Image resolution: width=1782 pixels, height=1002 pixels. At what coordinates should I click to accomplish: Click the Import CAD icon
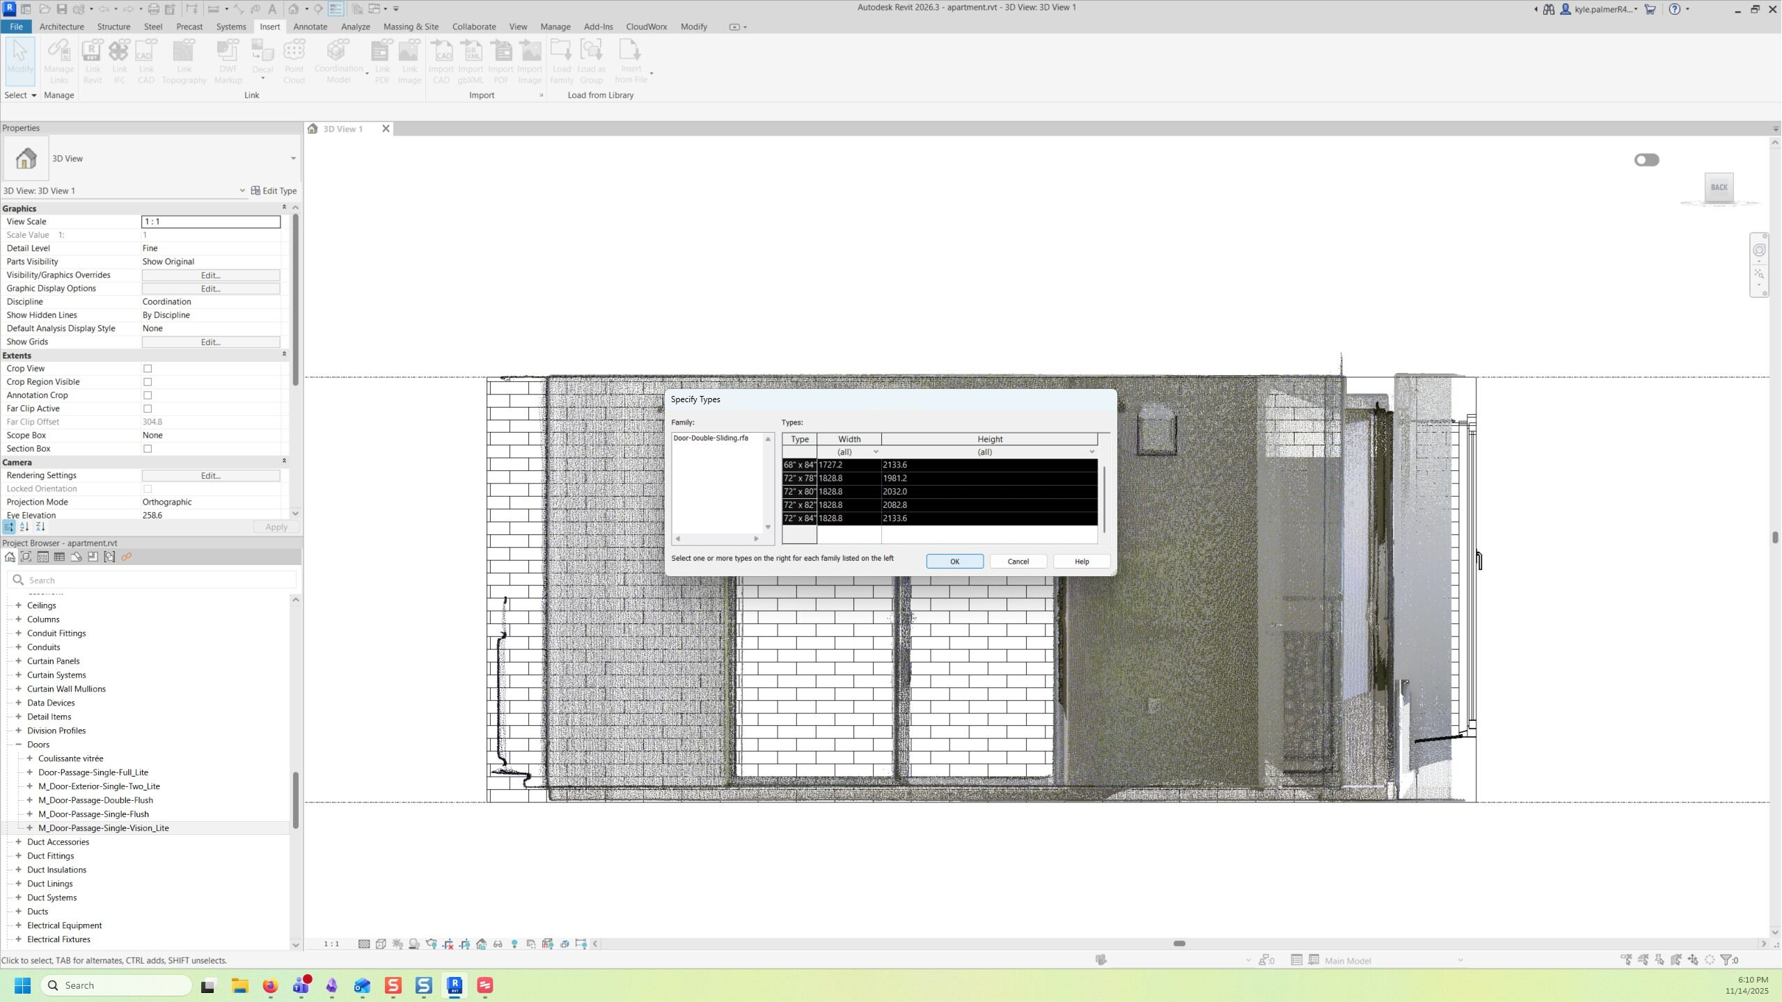(x=441, y=61)
